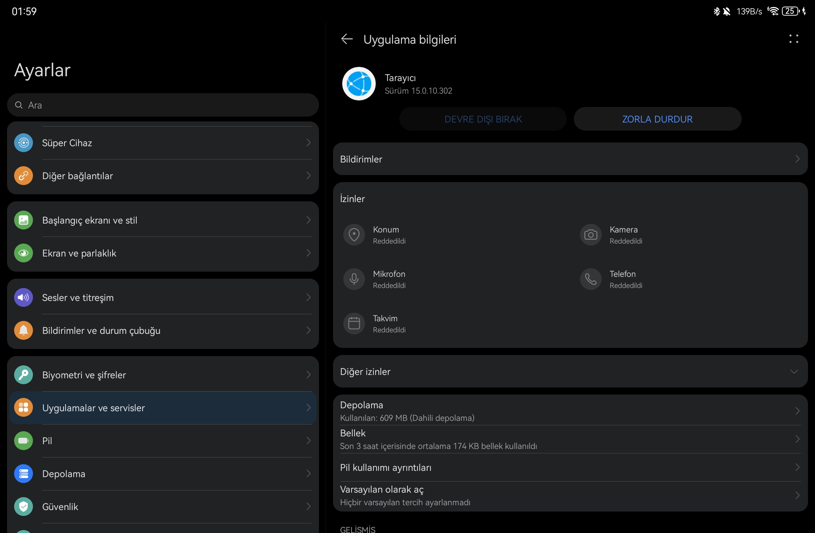Open Varsayılan olarak aç chevron
The image size is (815, 533).
tap(798, 495)
